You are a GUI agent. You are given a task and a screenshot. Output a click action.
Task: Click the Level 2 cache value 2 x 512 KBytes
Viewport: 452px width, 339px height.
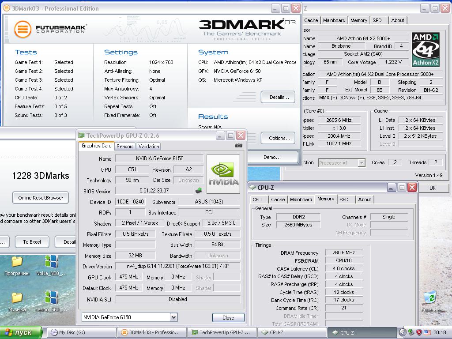click(420, 136)
